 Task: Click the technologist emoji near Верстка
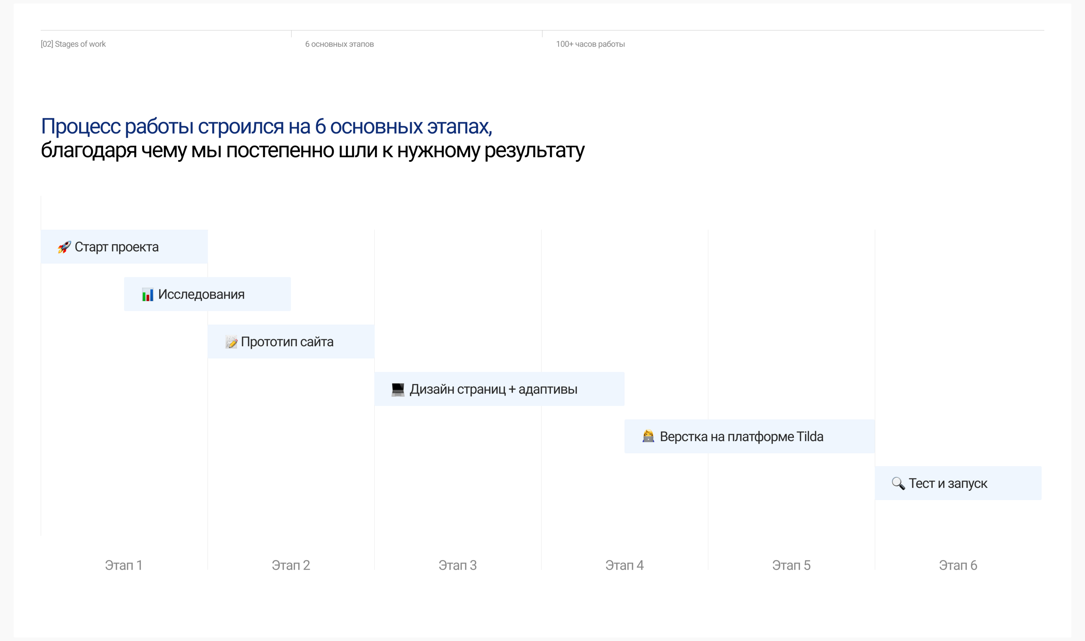click(x=648, y=436)
